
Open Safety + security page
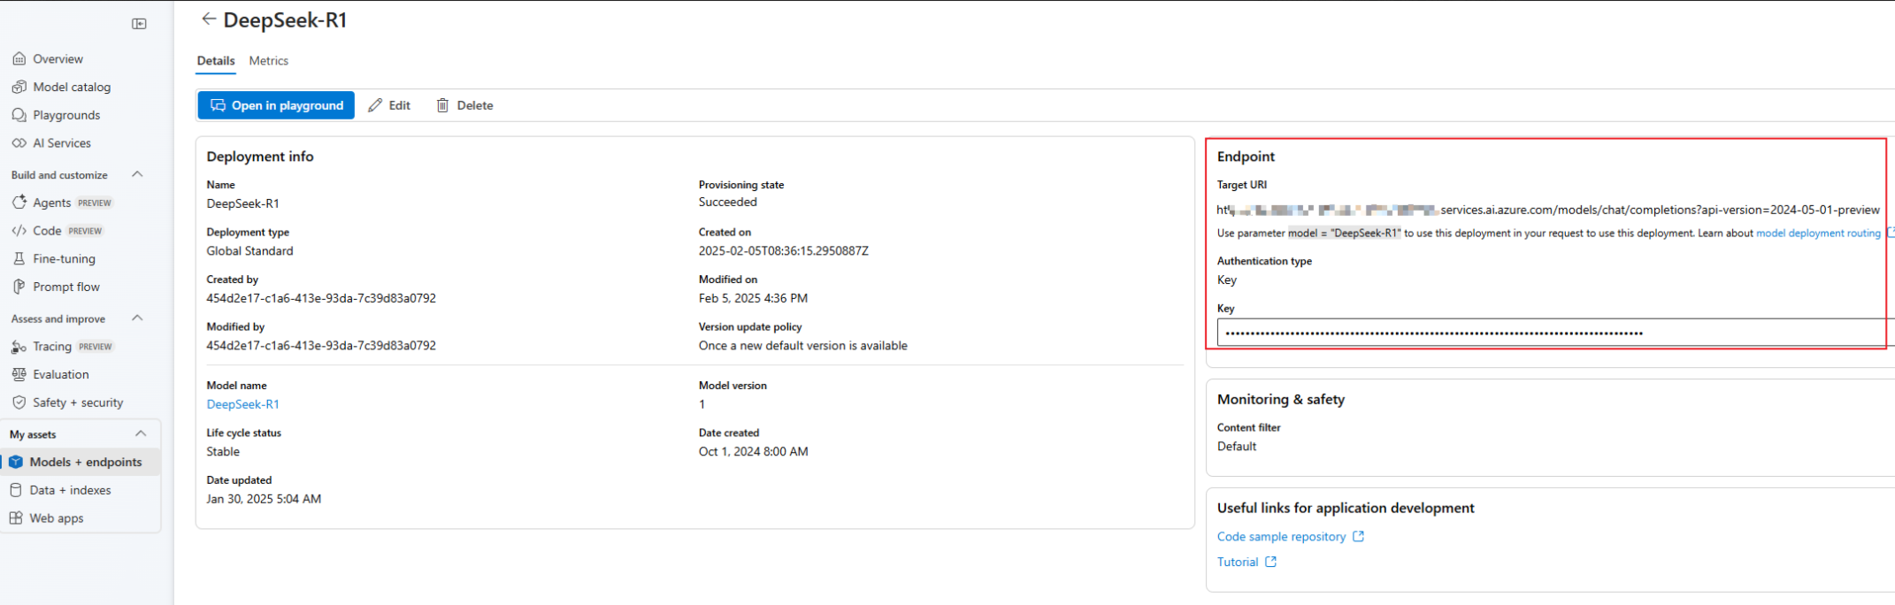point(80,402)
